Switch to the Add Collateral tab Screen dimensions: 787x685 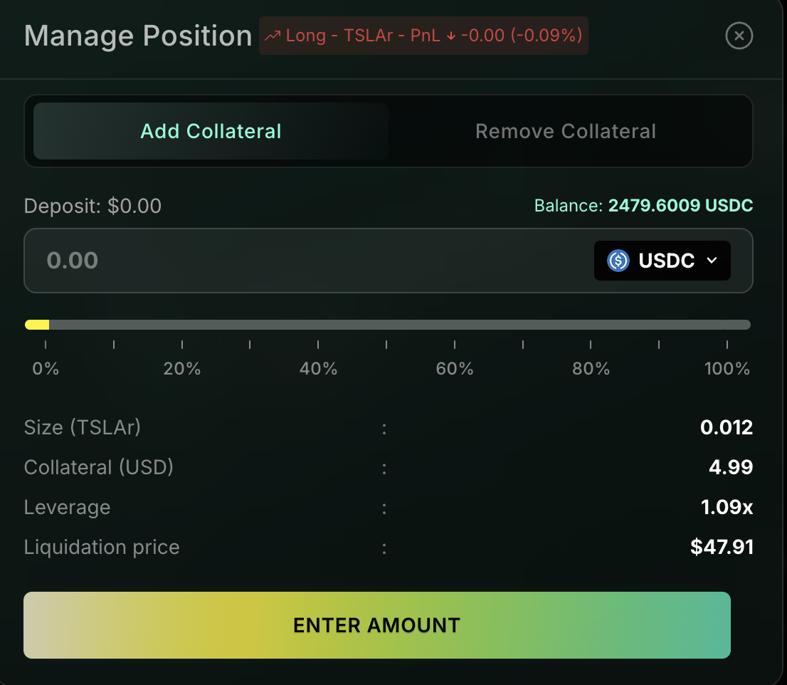211,132
